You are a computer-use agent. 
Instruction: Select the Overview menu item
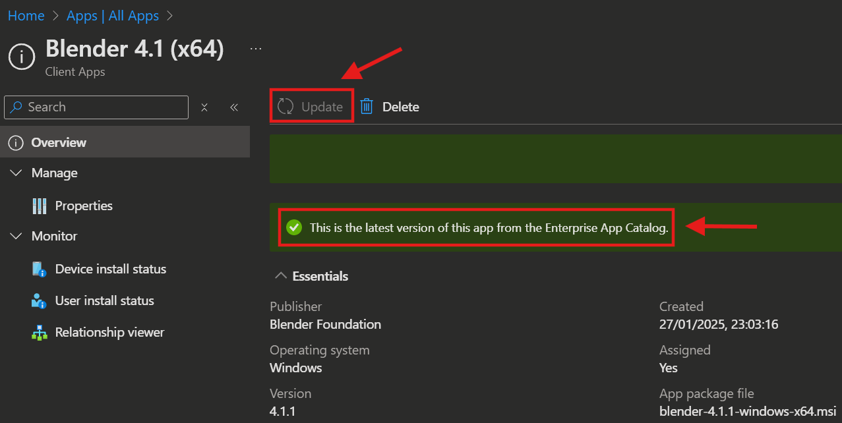tap(125, 142)
